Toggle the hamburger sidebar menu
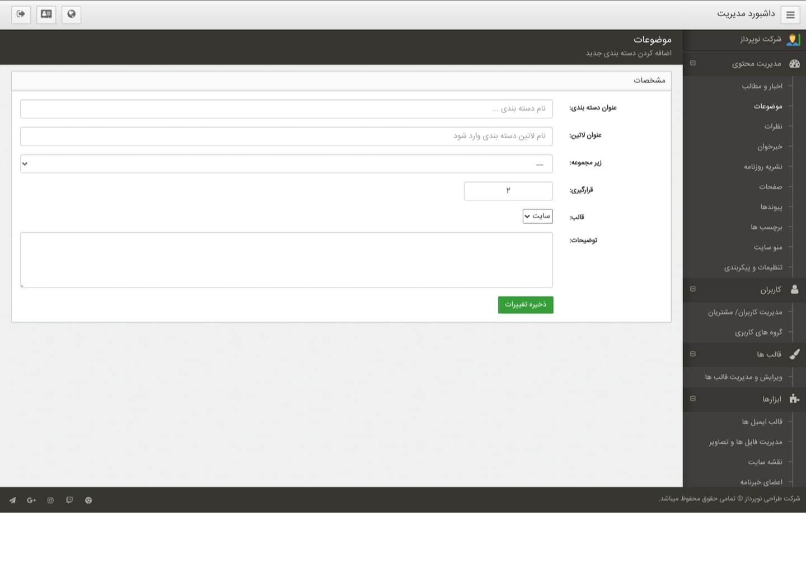 click(x=790, y=15)
